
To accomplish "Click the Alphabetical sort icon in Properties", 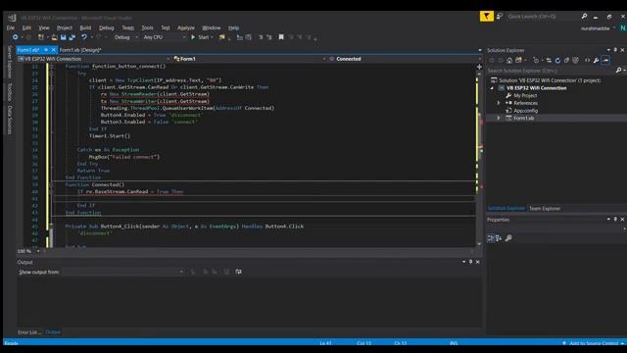I will pyautogui.click(x=499, y=238).
